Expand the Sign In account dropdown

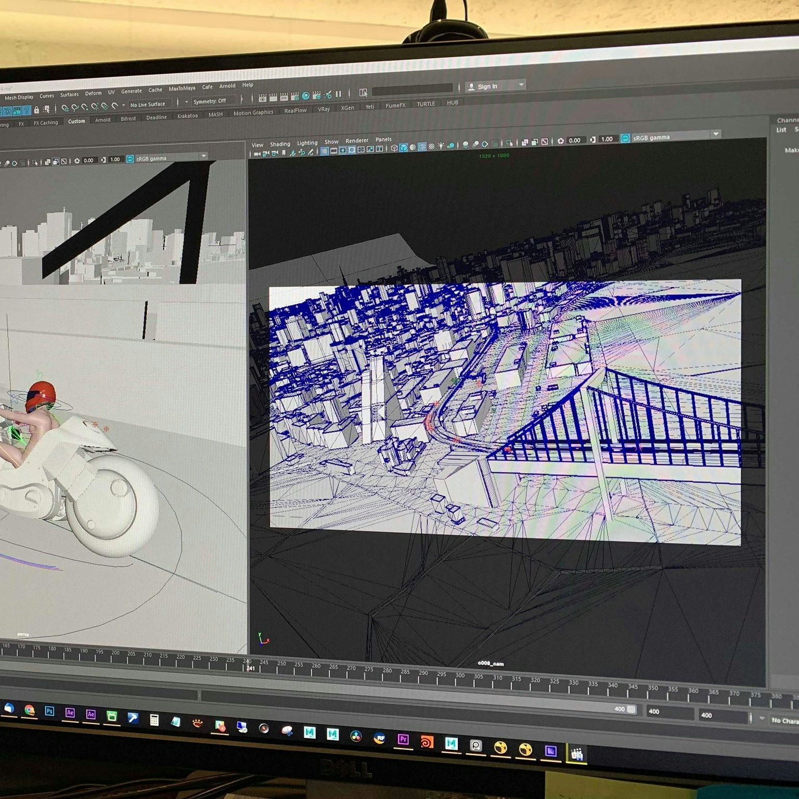click(521, 85)
